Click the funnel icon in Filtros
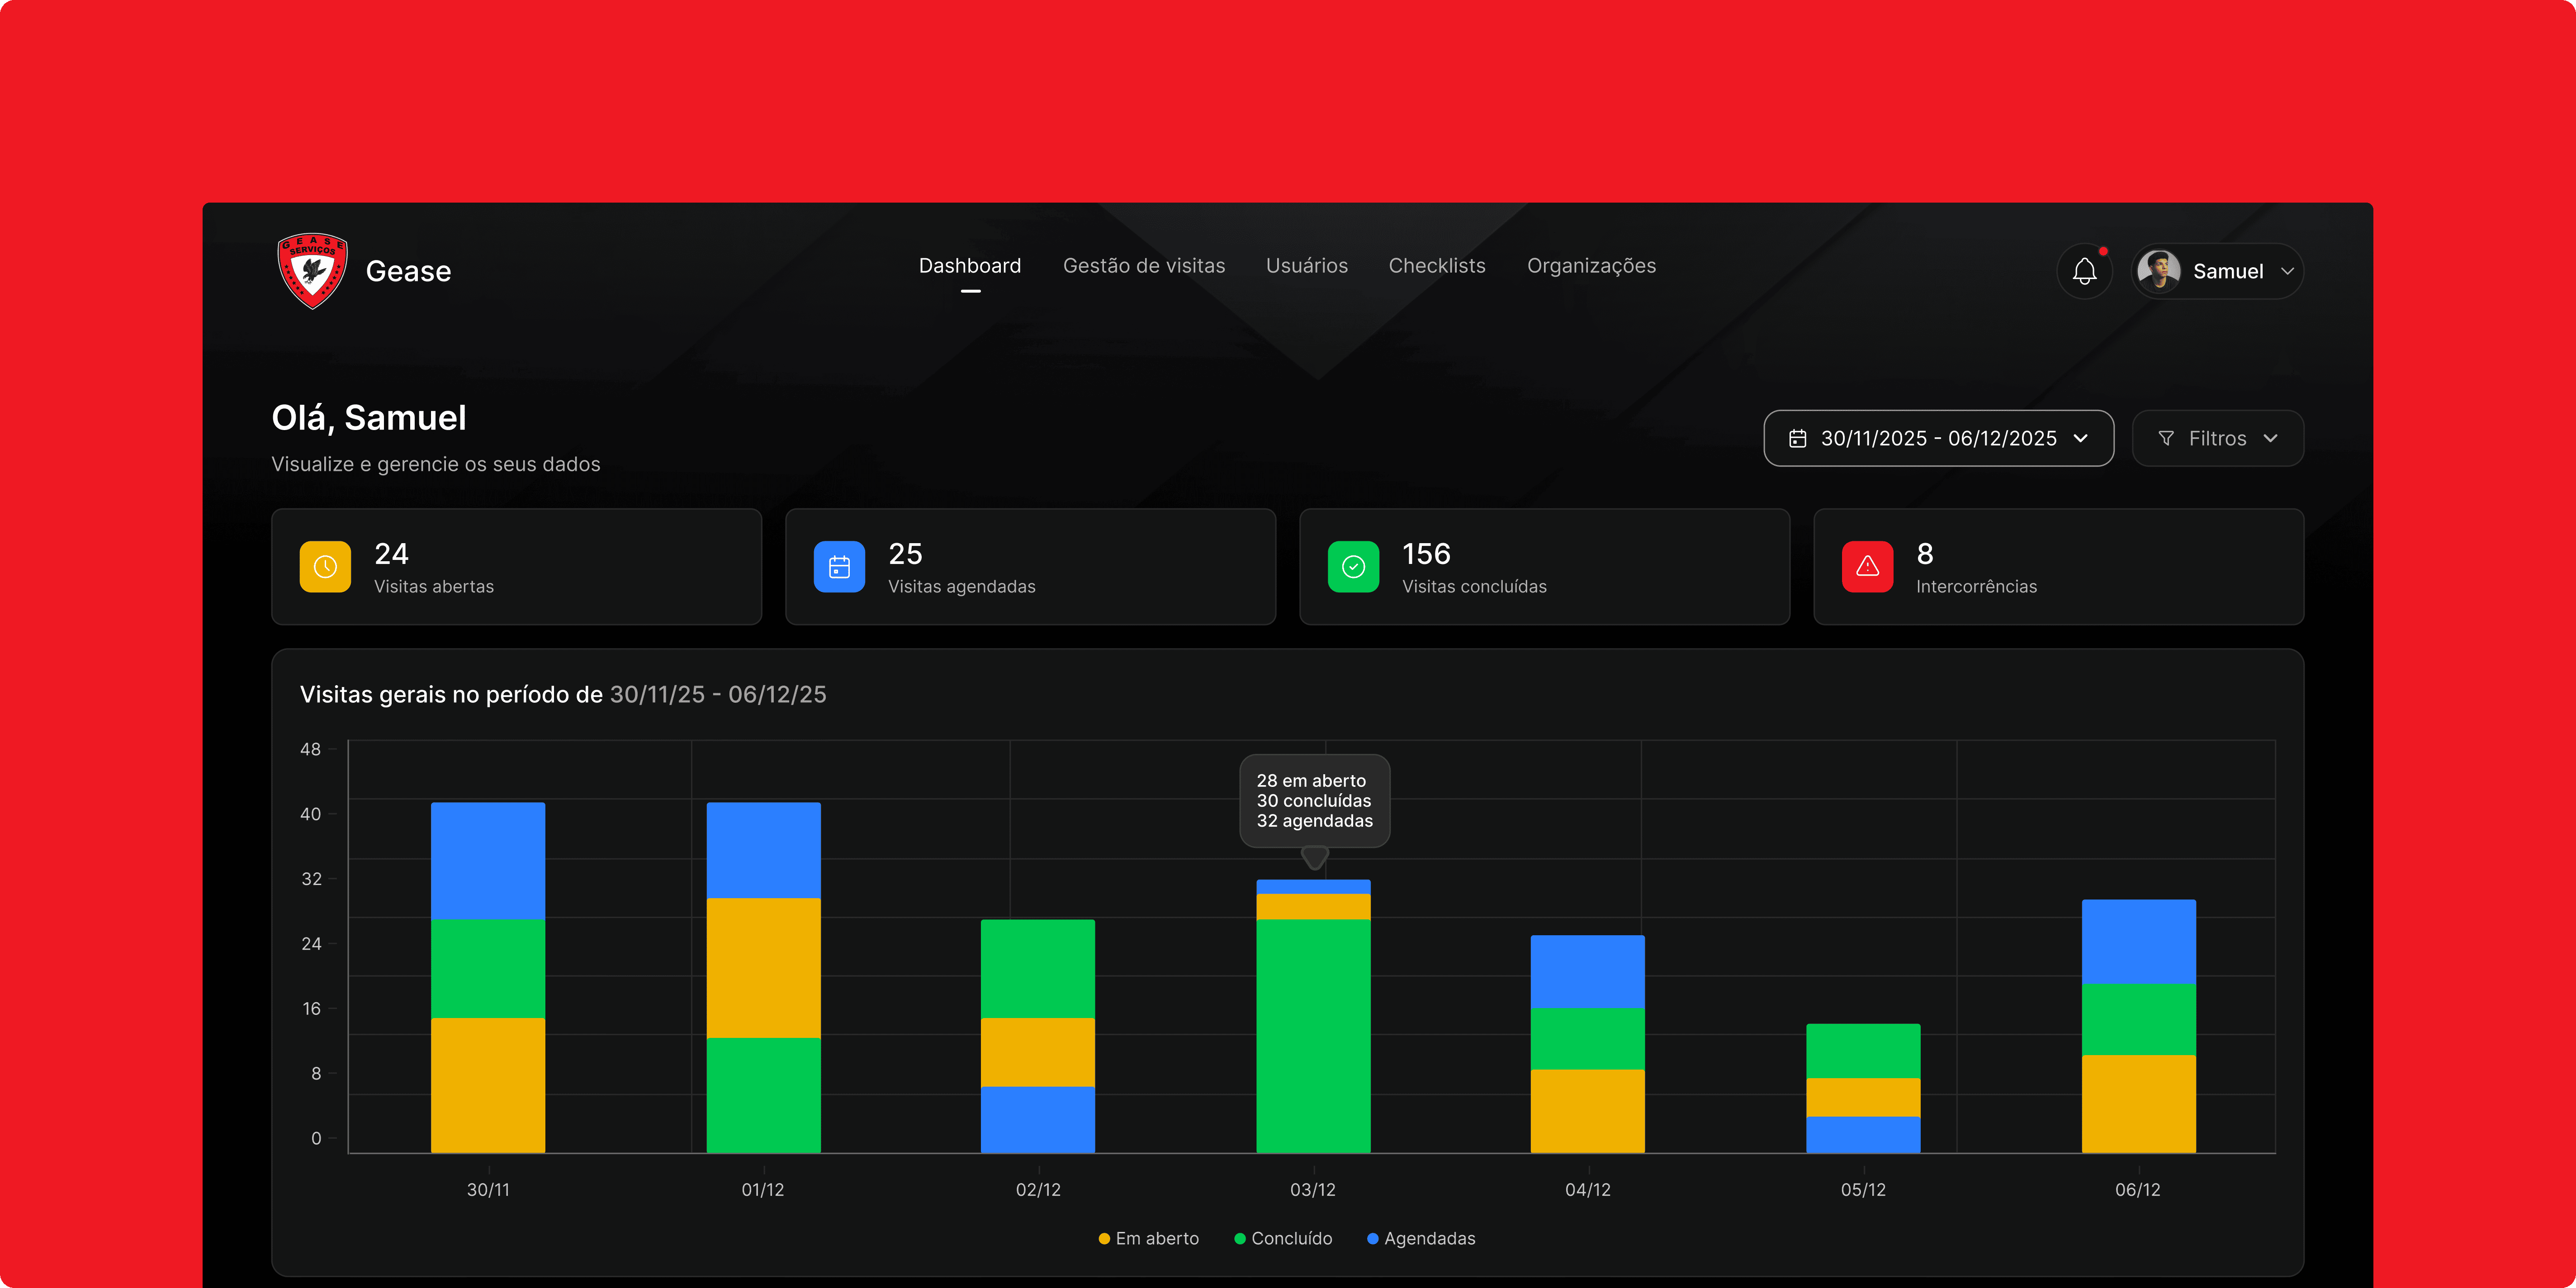This screenshot has width=2576, height=1288. click(x=2166, y=438)
